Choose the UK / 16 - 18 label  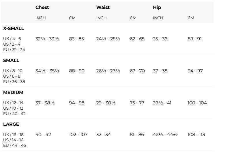(14, 135)
